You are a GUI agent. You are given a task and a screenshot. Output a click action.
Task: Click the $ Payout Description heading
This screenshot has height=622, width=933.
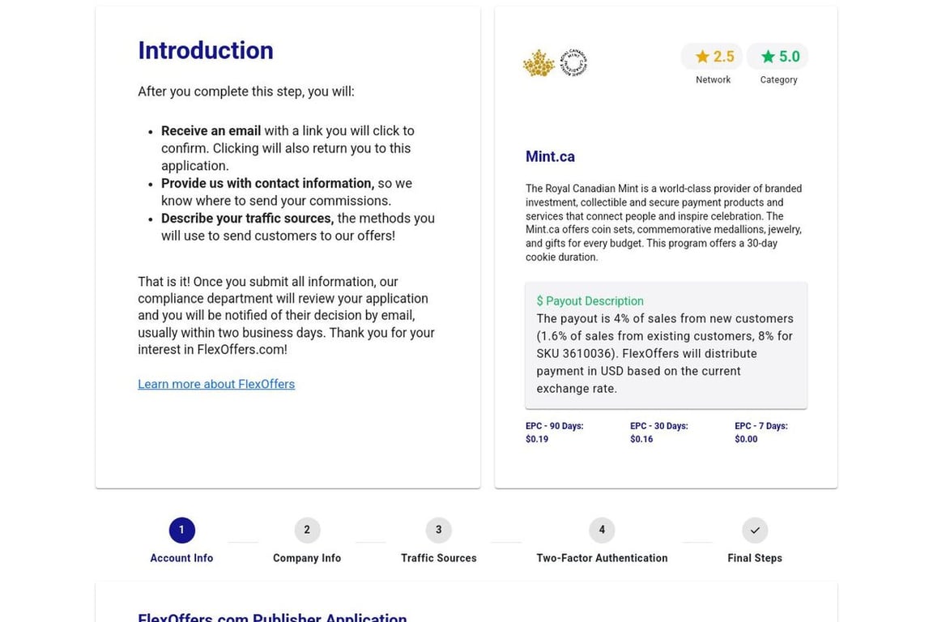(590, 300)
